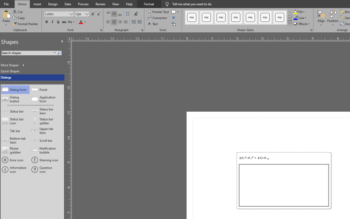Center text horizontally

click(x=114, y=22)
